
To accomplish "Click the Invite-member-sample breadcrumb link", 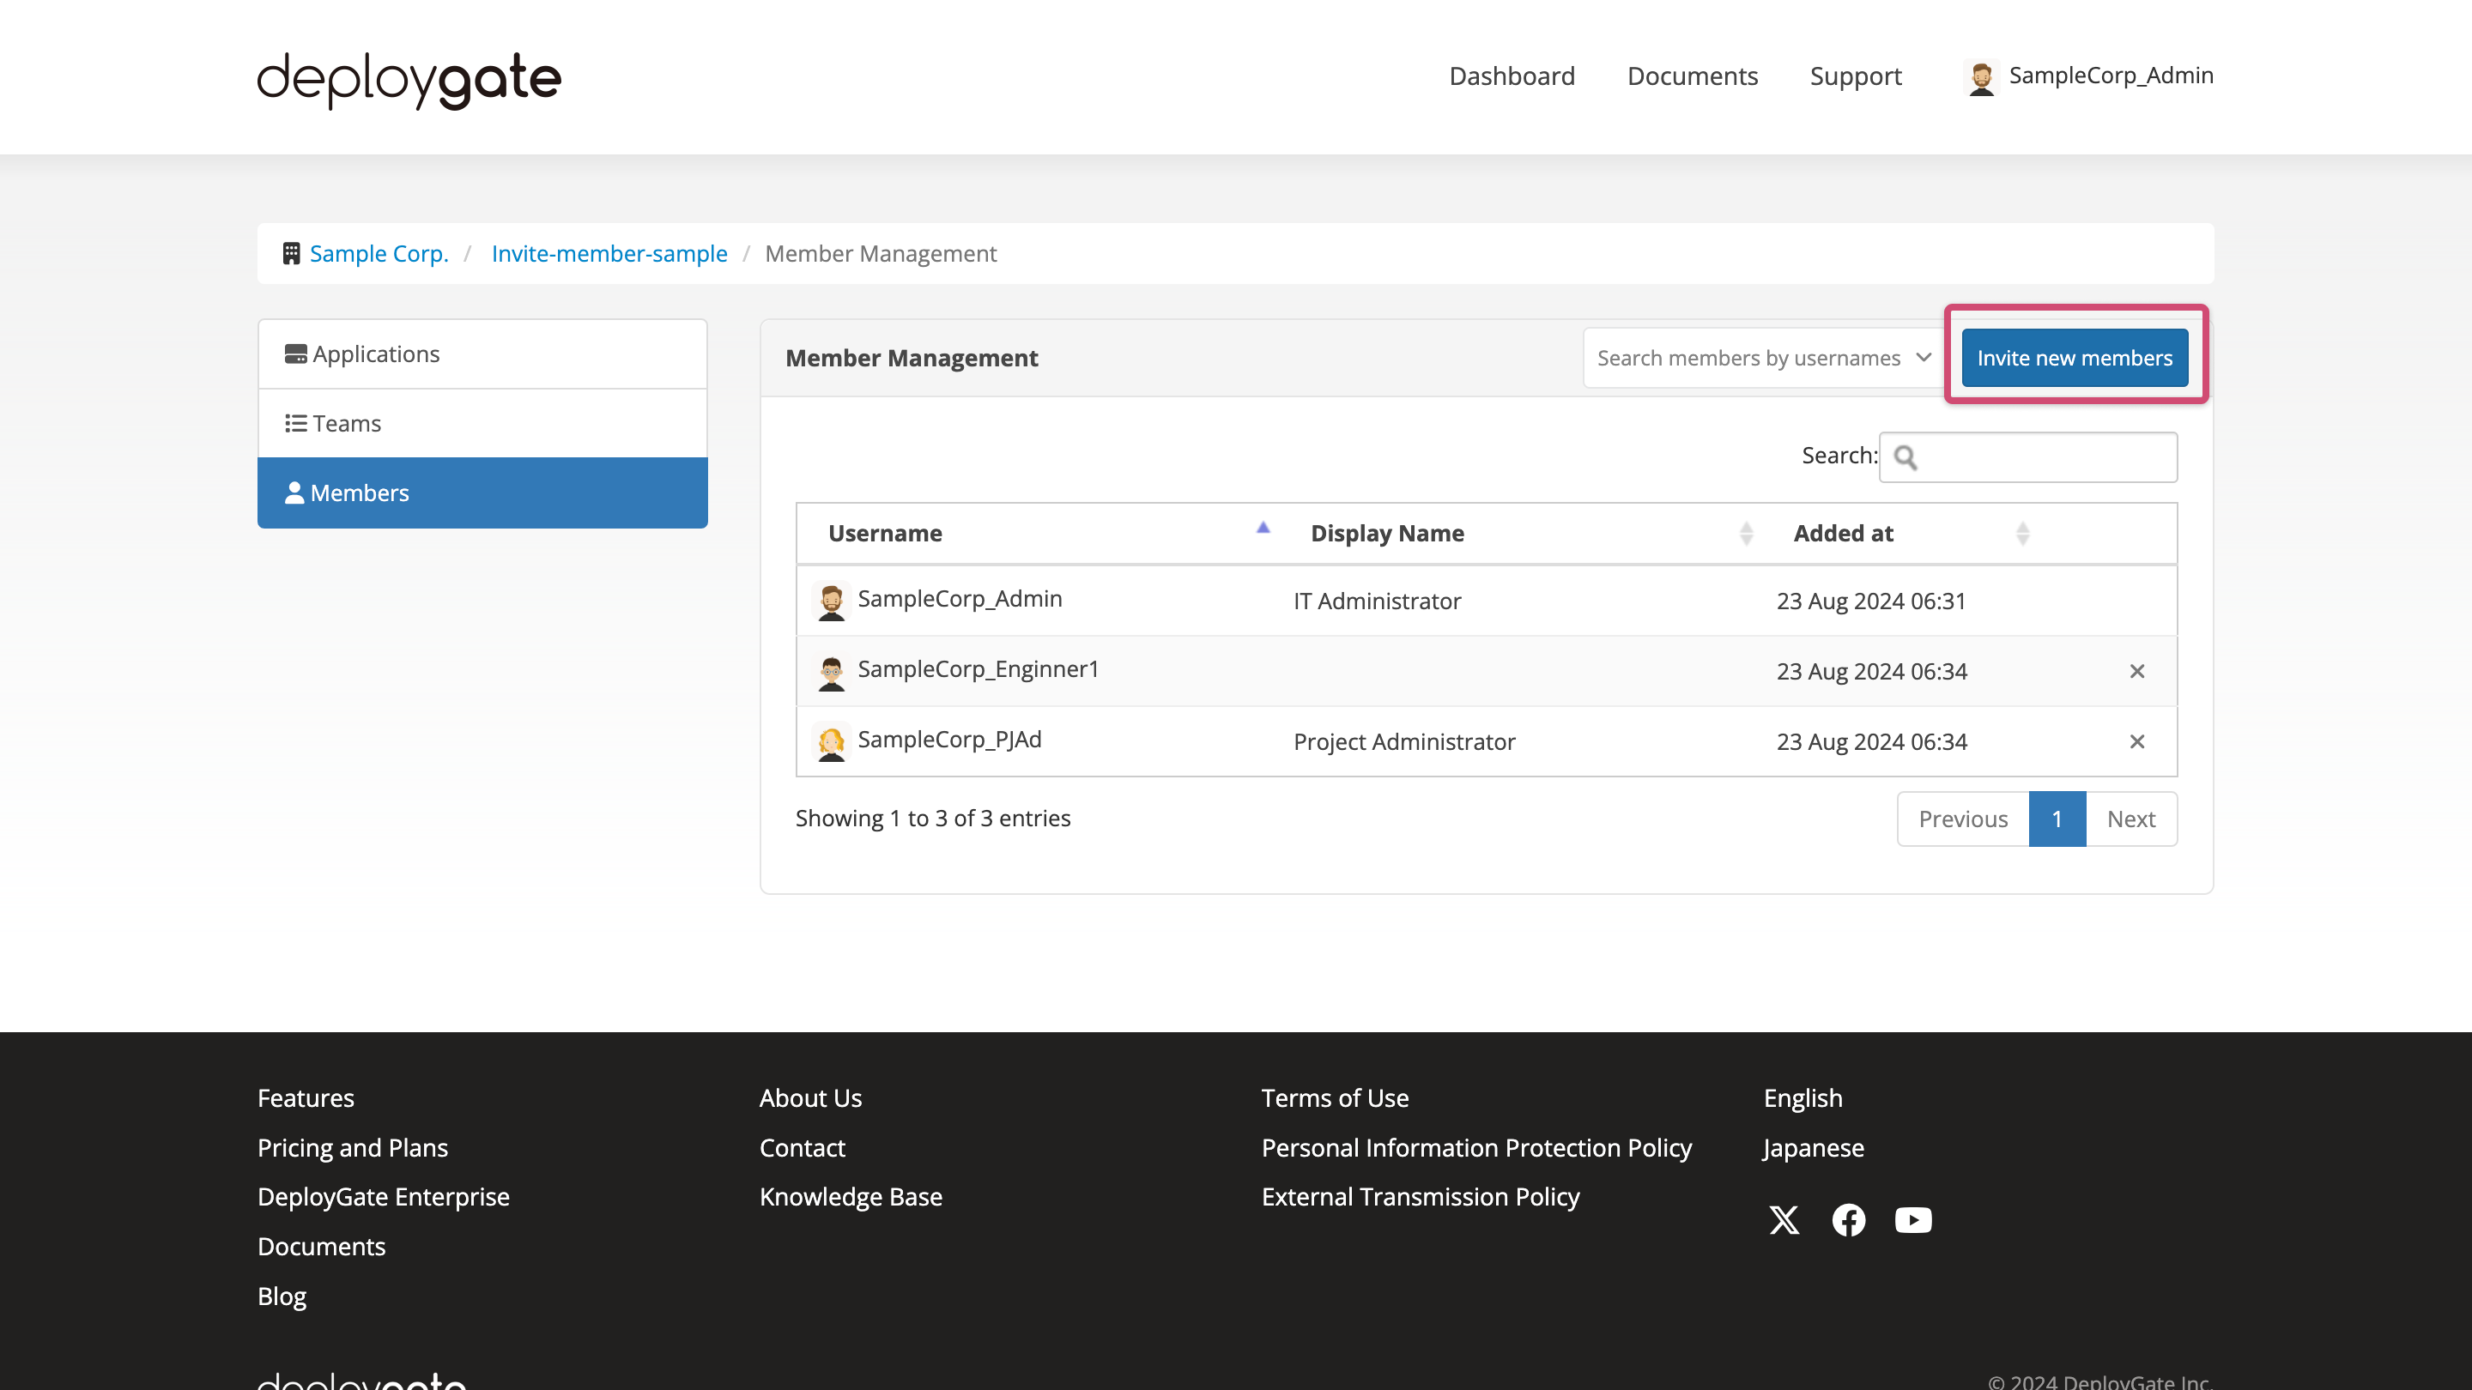I will [x=609, y=253].
